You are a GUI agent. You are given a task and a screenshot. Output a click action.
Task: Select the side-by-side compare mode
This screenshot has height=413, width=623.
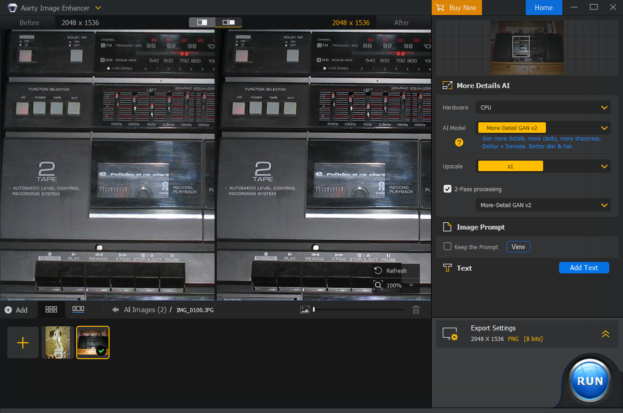(x=228, y=22)
